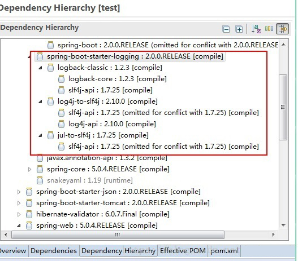Click the snakeyaml jar icon

click(x=40, y=180)
